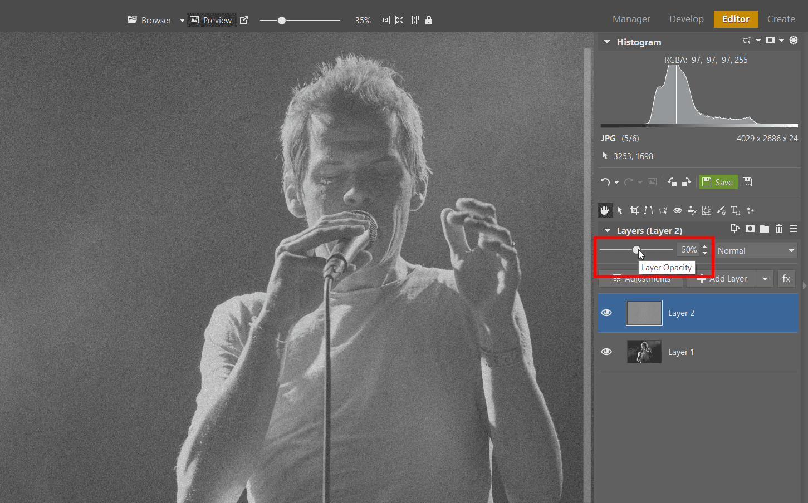Delete layer trash icon

tap(779, 229)
